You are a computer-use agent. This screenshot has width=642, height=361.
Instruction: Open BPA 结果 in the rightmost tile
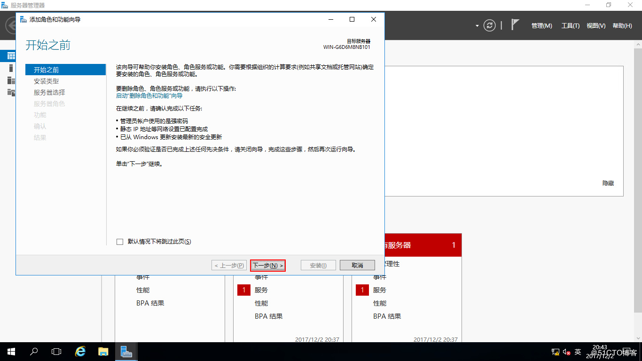[x=387, y=316]
